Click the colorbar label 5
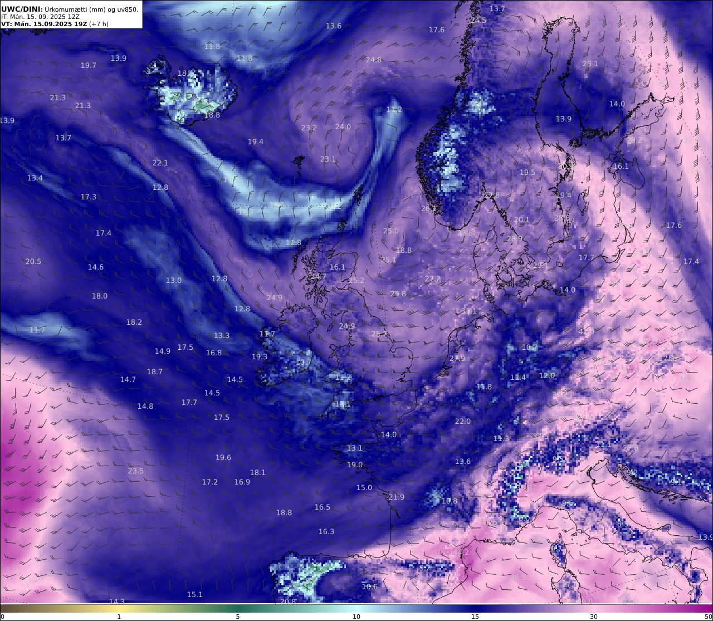Screen dimensions: 713x621 [238, 617]
